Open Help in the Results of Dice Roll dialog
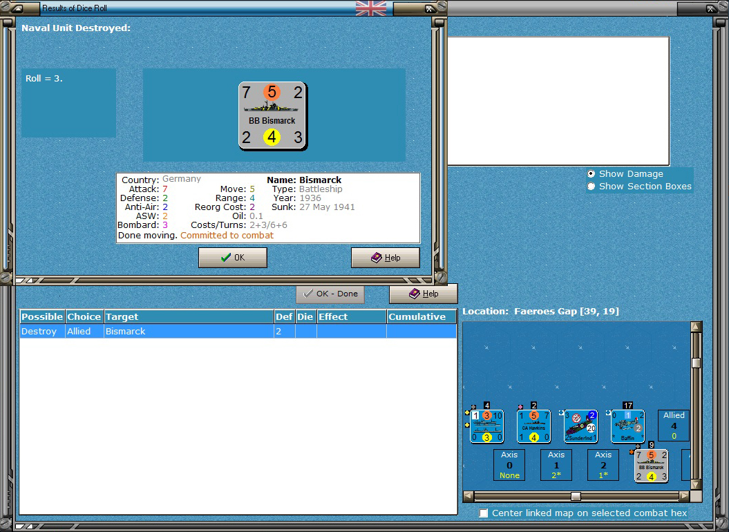This screenshot has width=729, height=532. (386, 258)
